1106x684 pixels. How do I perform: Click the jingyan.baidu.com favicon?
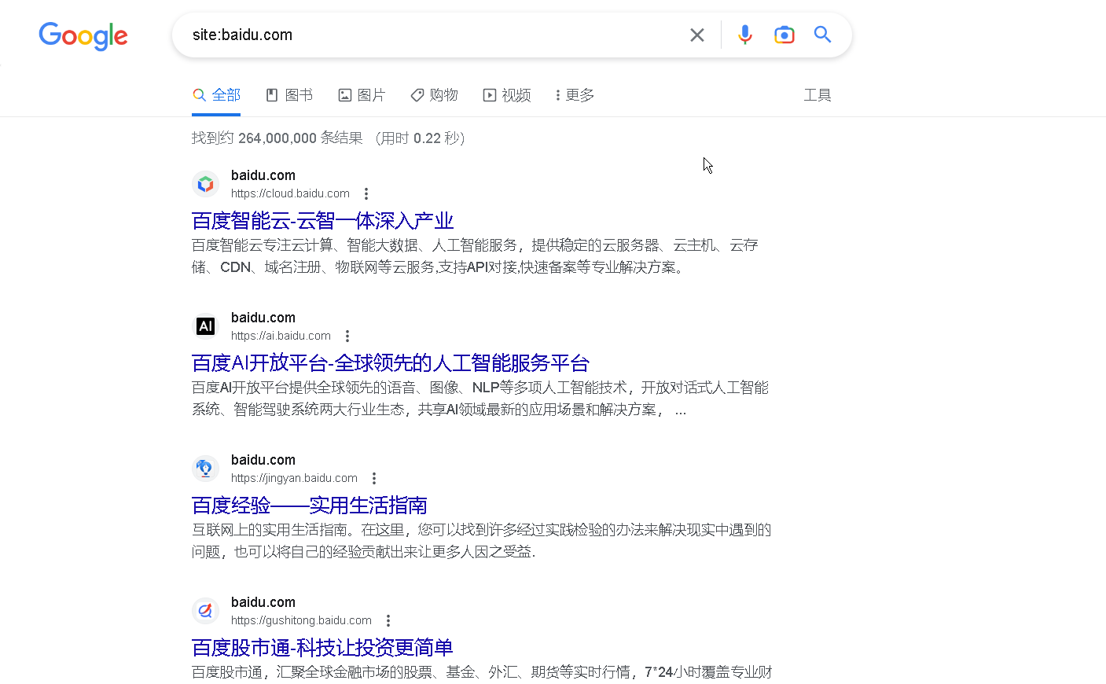pos(205,469)
